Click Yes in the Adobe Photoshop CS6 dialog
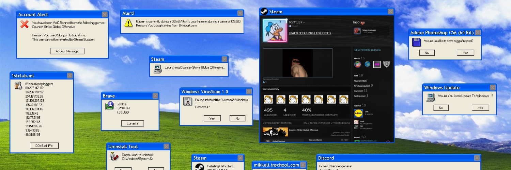Screen dimensions: 511x170 click(x=465, y=53)
